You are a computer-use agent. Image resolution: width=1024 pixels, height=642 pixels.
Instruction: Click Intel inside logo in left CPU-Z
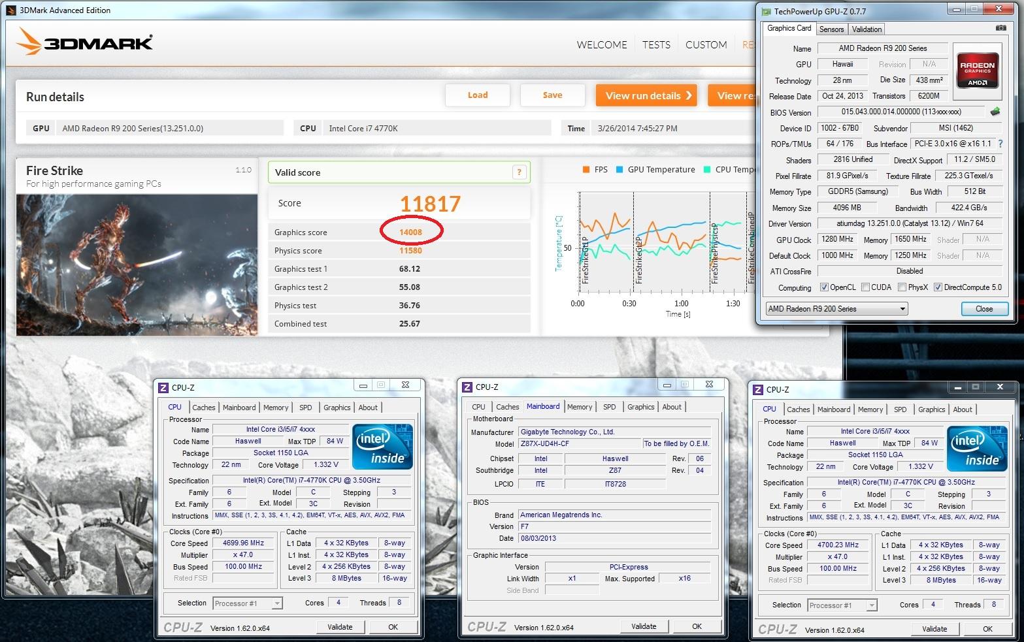(382, 447)
